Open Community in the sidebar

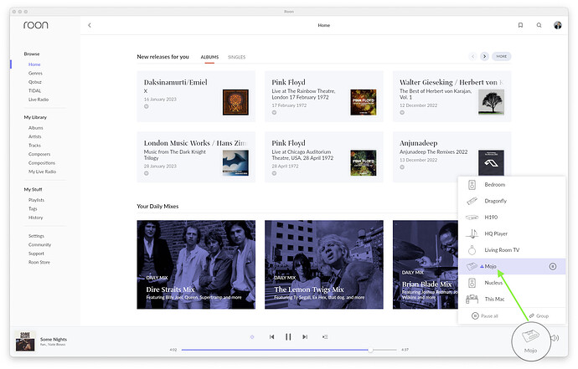tap(40, 245)
